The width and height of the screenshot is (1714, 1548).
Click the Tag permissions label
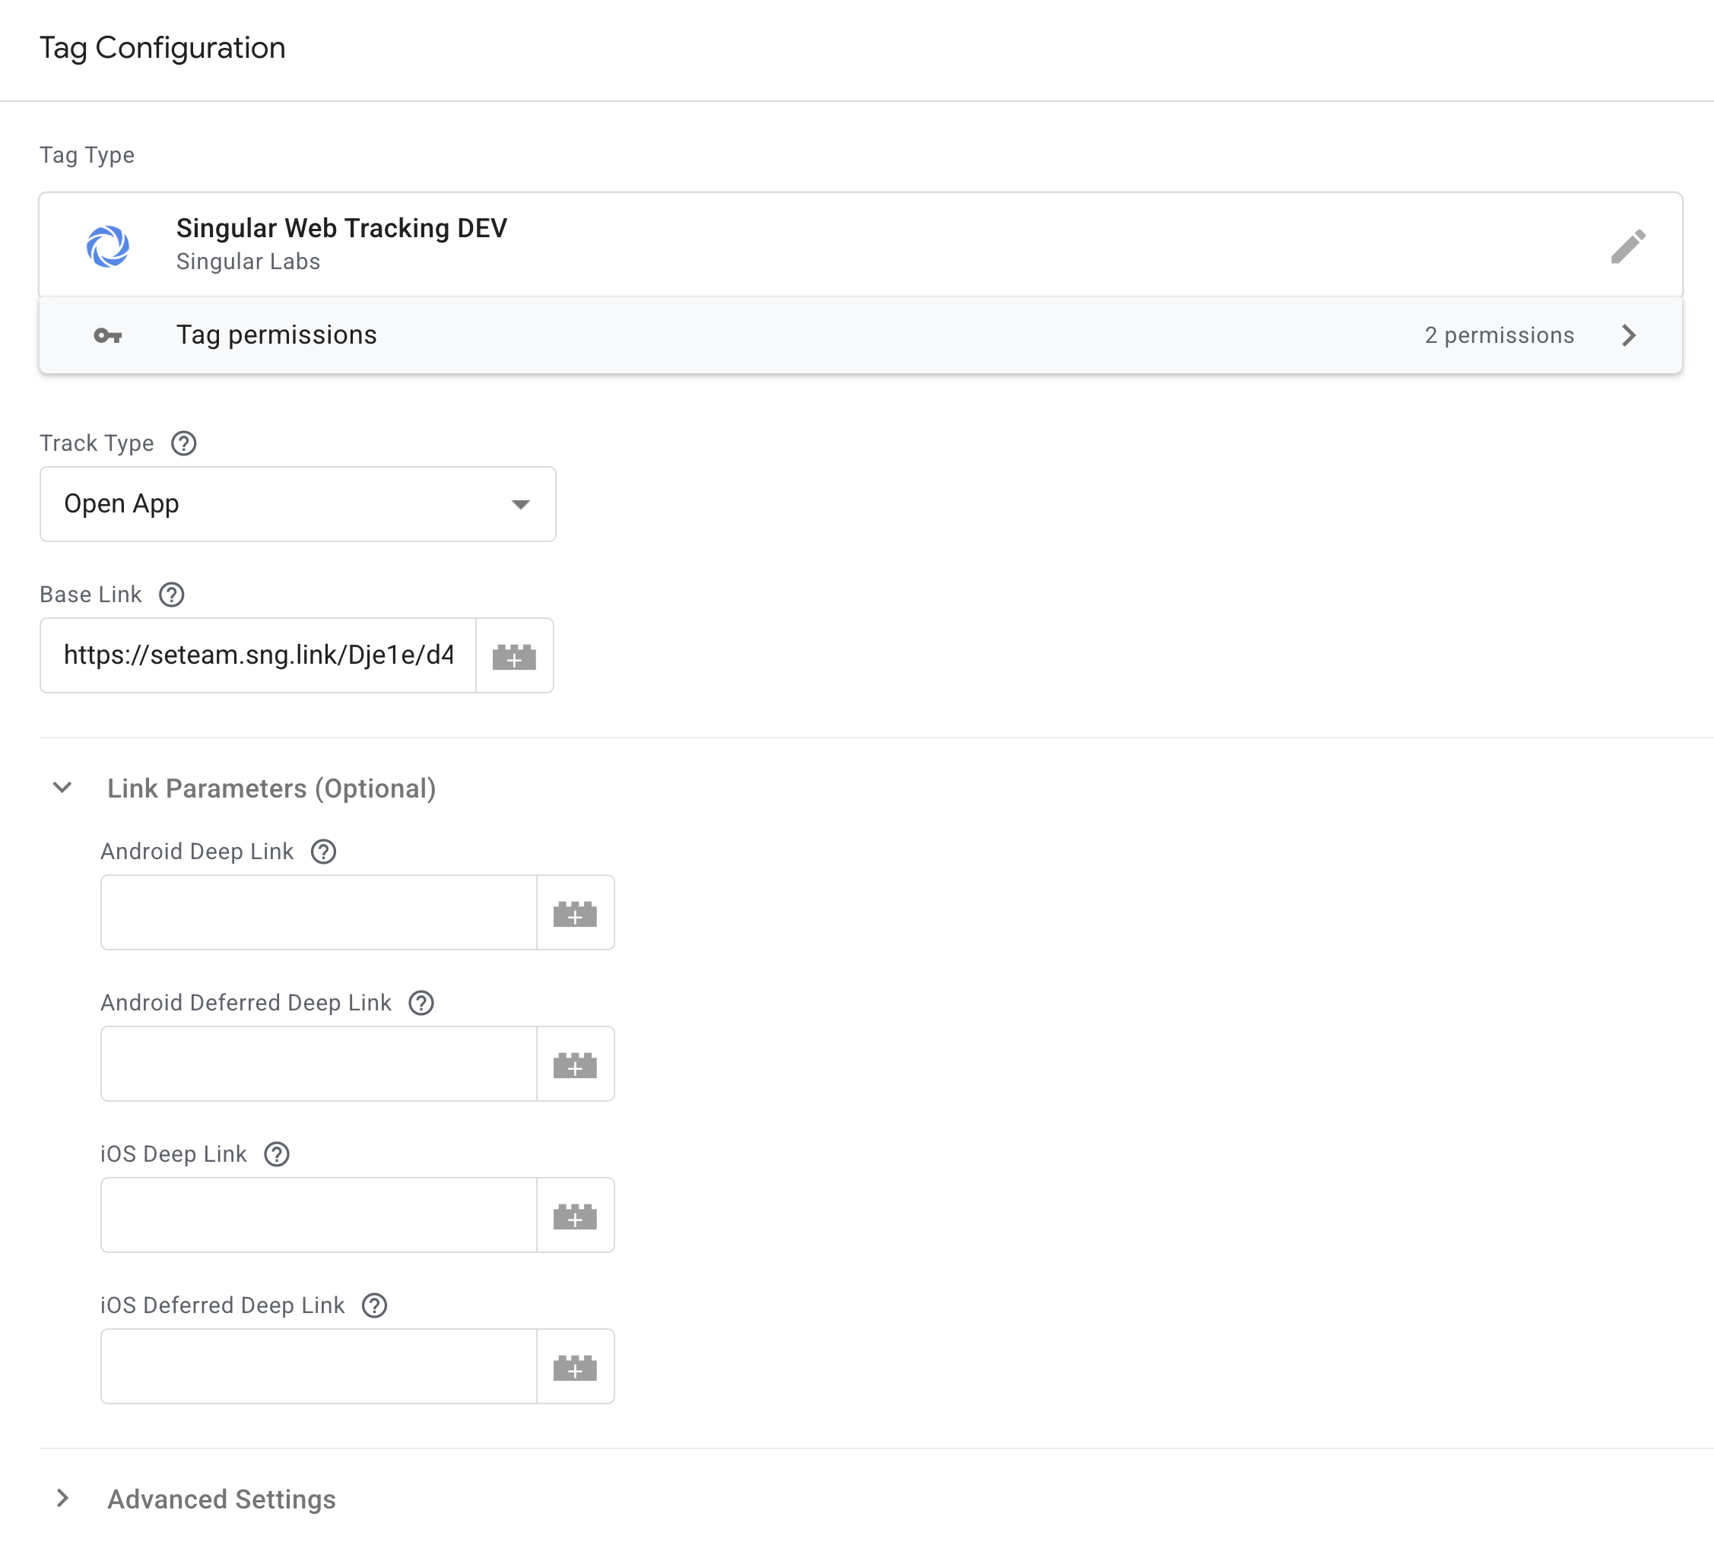(276, 335)
